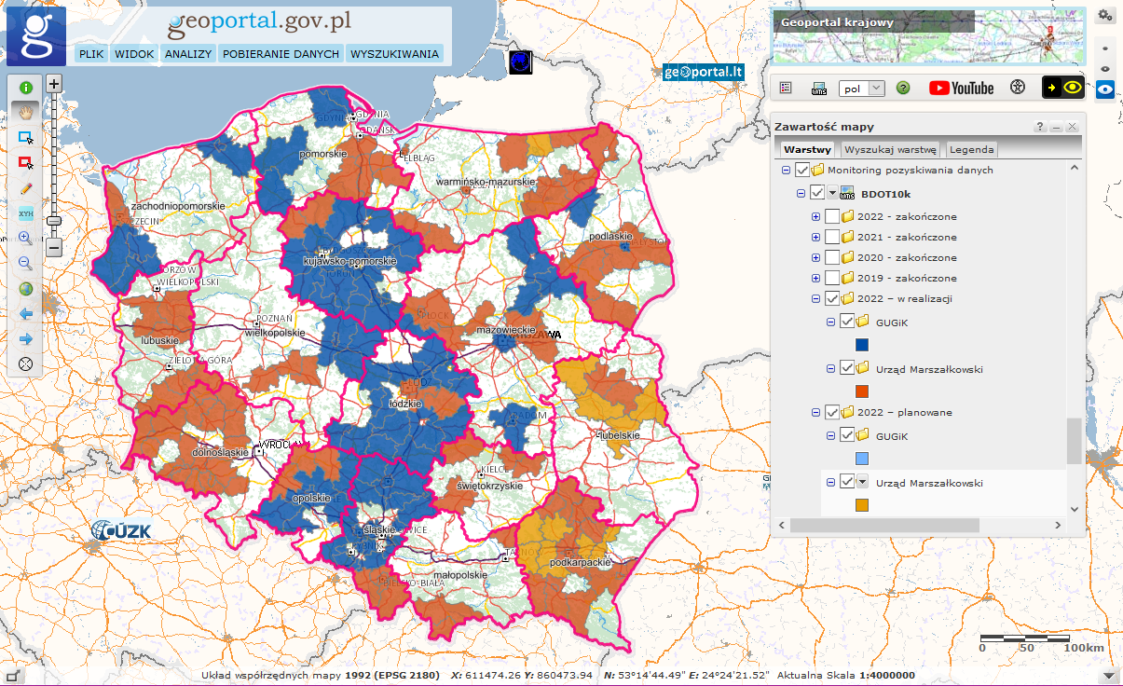Open the YouTube channel icon

[x=961, y=88]
